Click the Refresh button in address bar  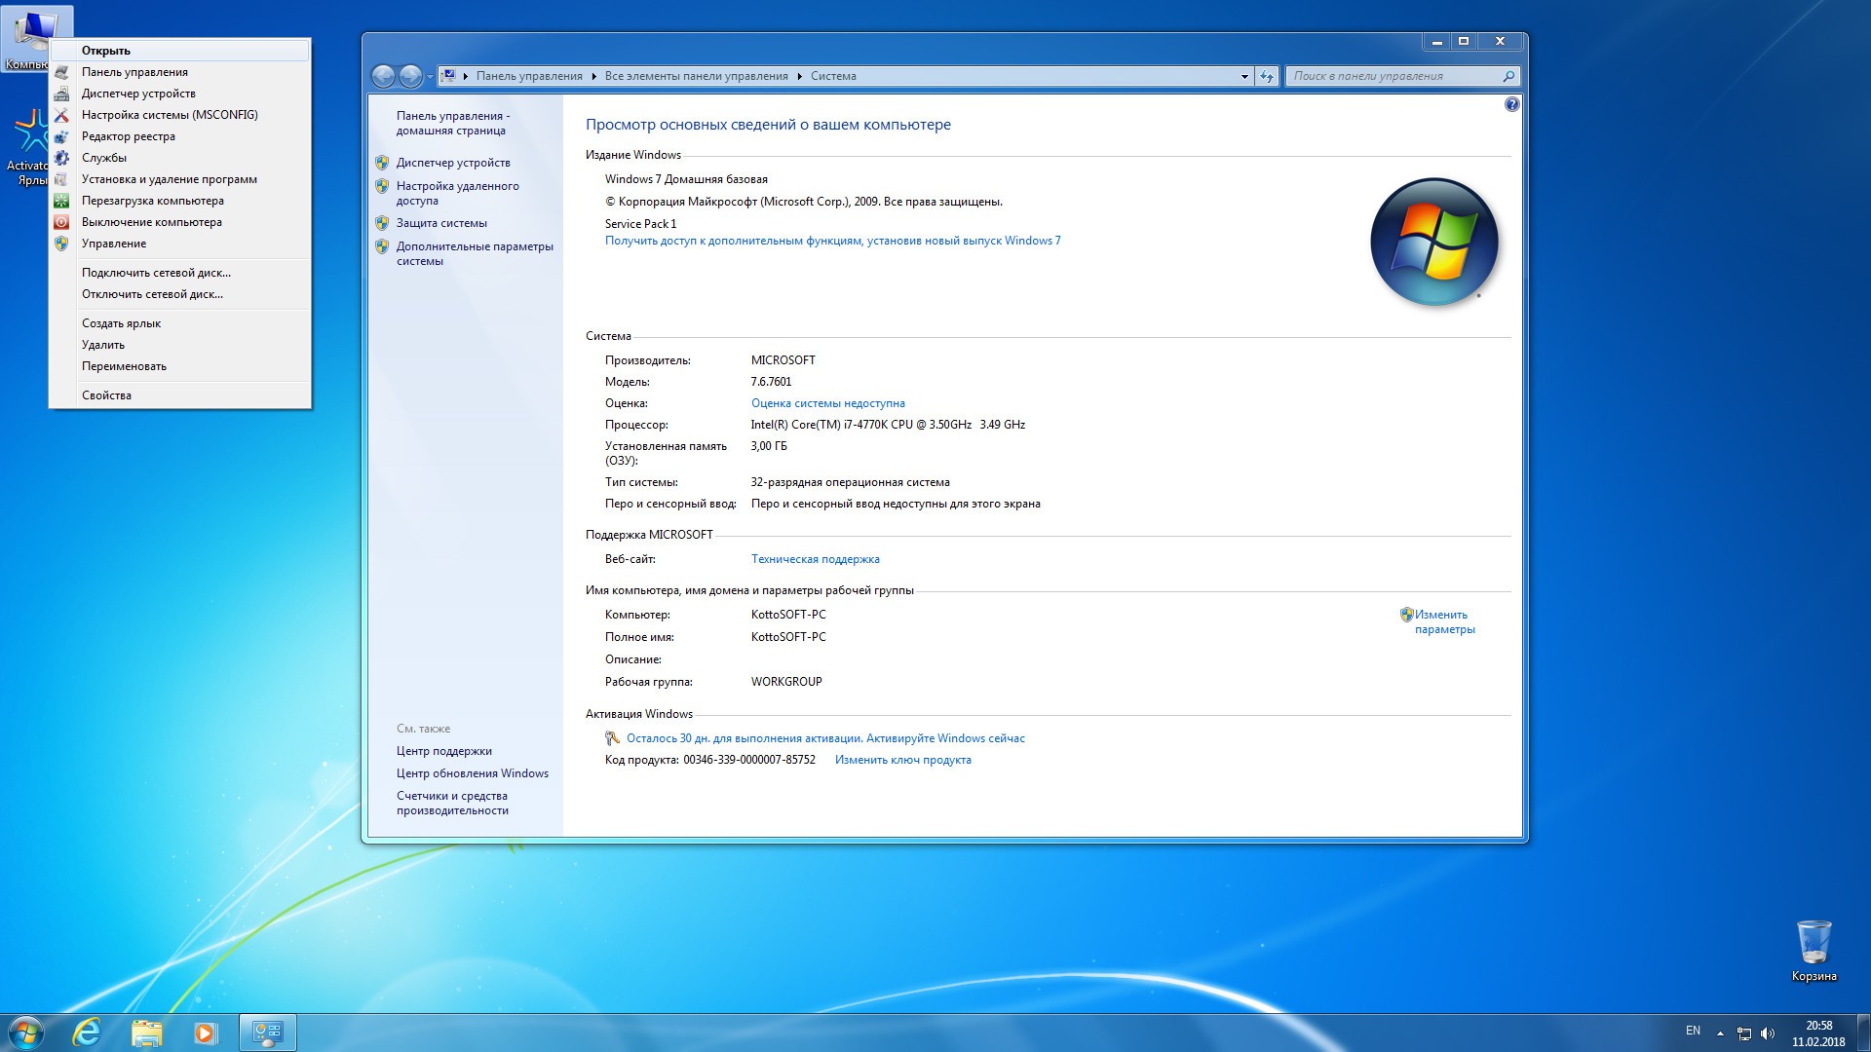[x=1266, y=76]
